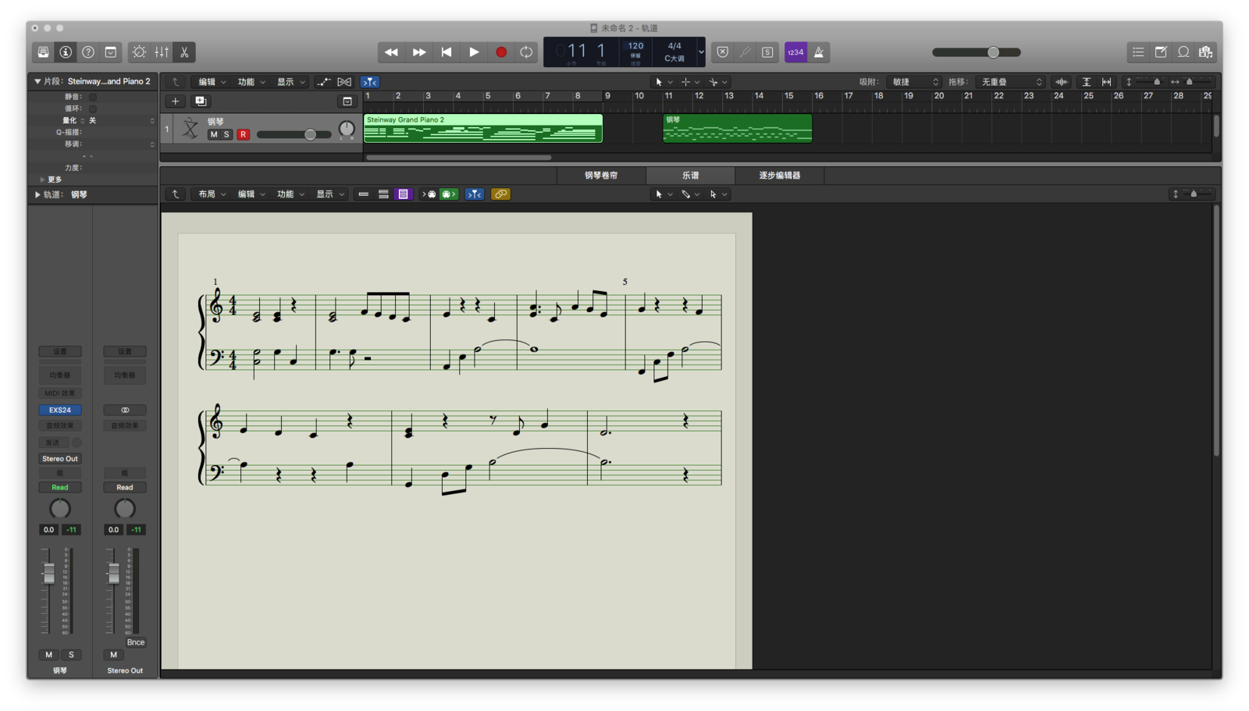Click the 4/4 time signature display
This screenshot has height=711, width=1249.
point(674,46)
